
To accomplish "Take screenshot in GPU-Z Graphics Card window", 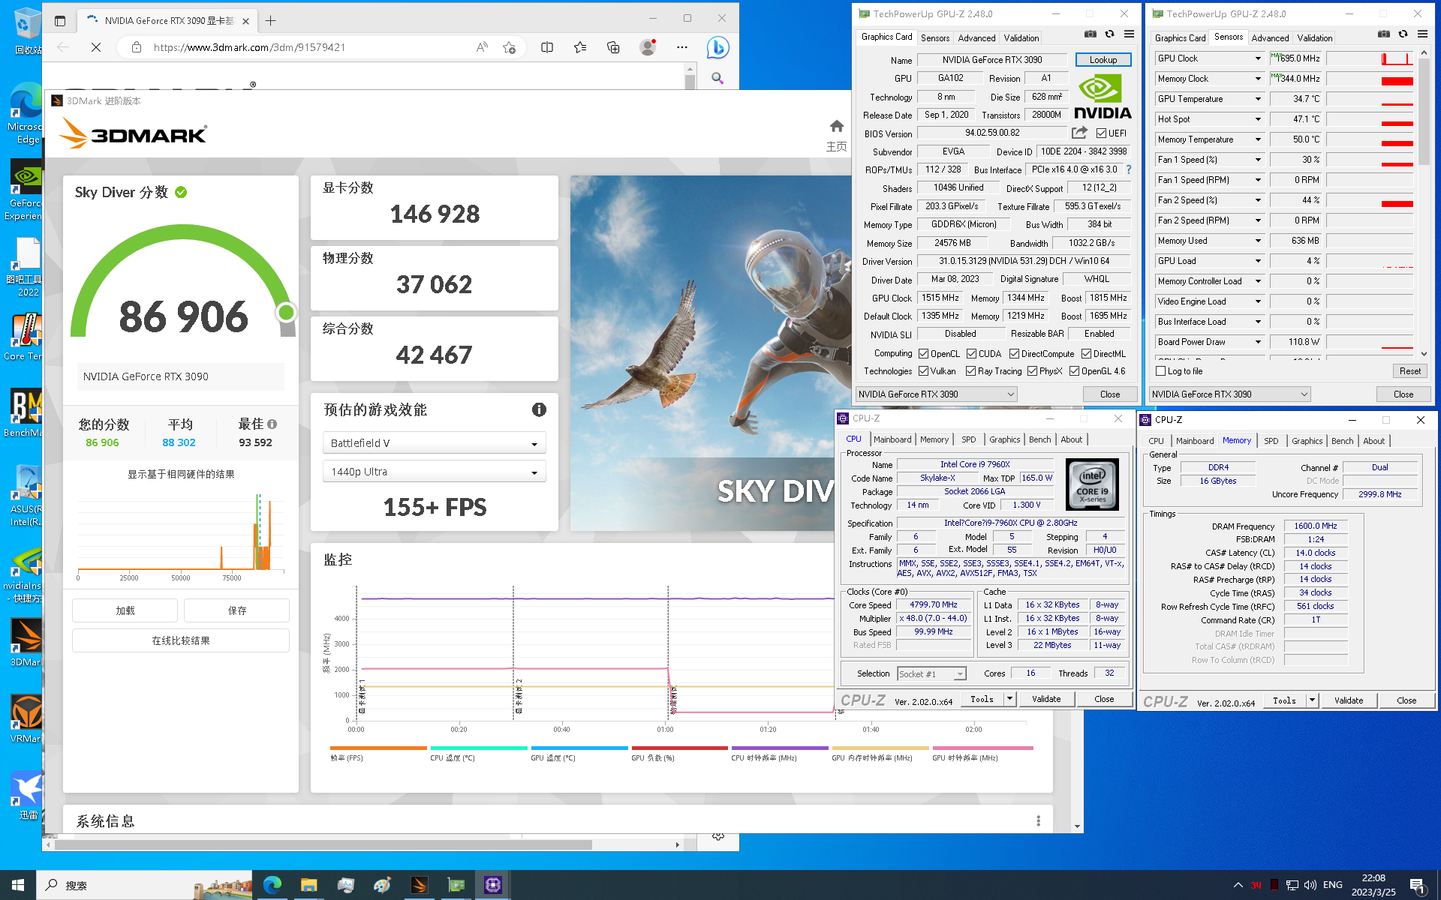I will 1091,34.
